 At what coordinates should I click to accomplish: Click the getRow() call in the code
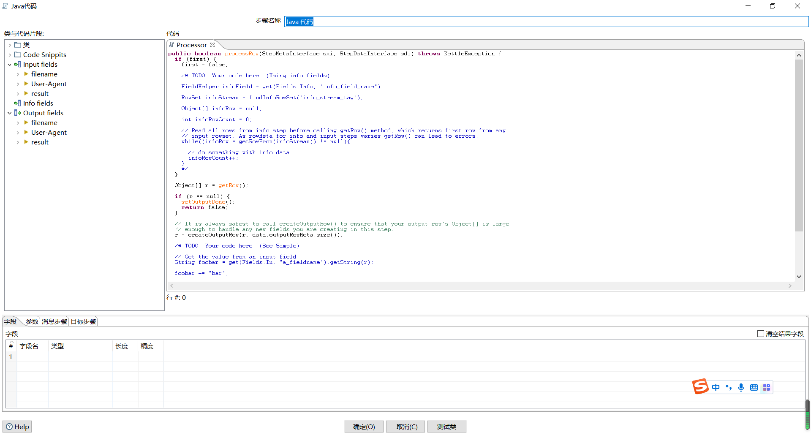[233, 185]
